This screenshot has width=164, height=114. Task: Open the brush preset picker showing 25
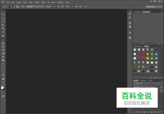click(x=12, y=7)
